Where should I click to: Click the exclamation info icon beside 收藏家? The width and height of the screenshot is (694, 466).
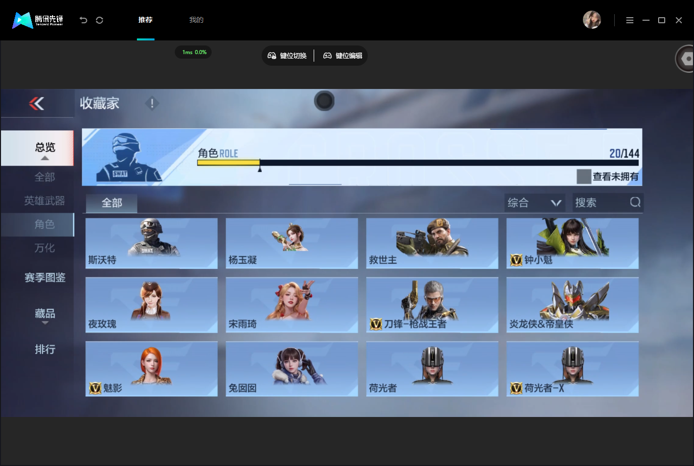click(x=152, y=103)
